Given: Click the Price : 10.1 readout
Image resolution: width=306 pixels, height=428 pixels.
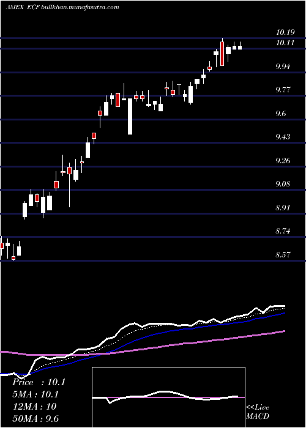Looking at the screenshot, I should [x=39, y=382].
